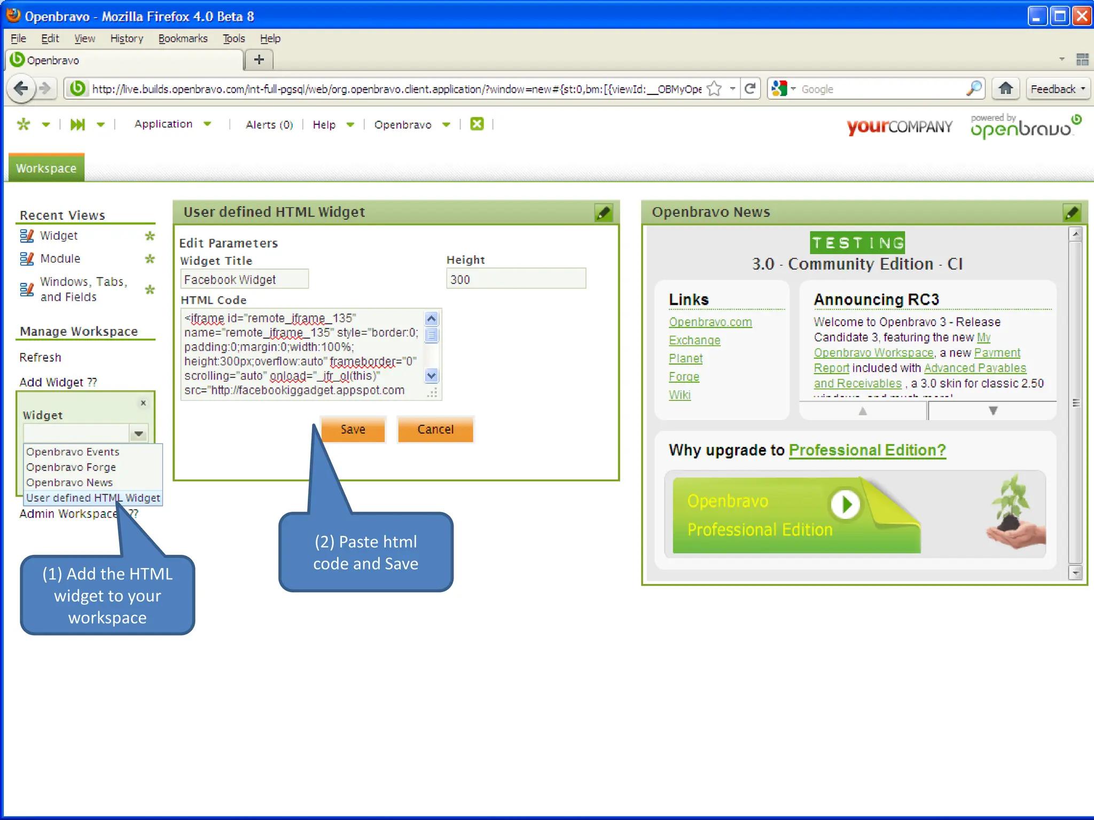
Task: Click the green asterisk create-new icon
Action: pos(24,124)
